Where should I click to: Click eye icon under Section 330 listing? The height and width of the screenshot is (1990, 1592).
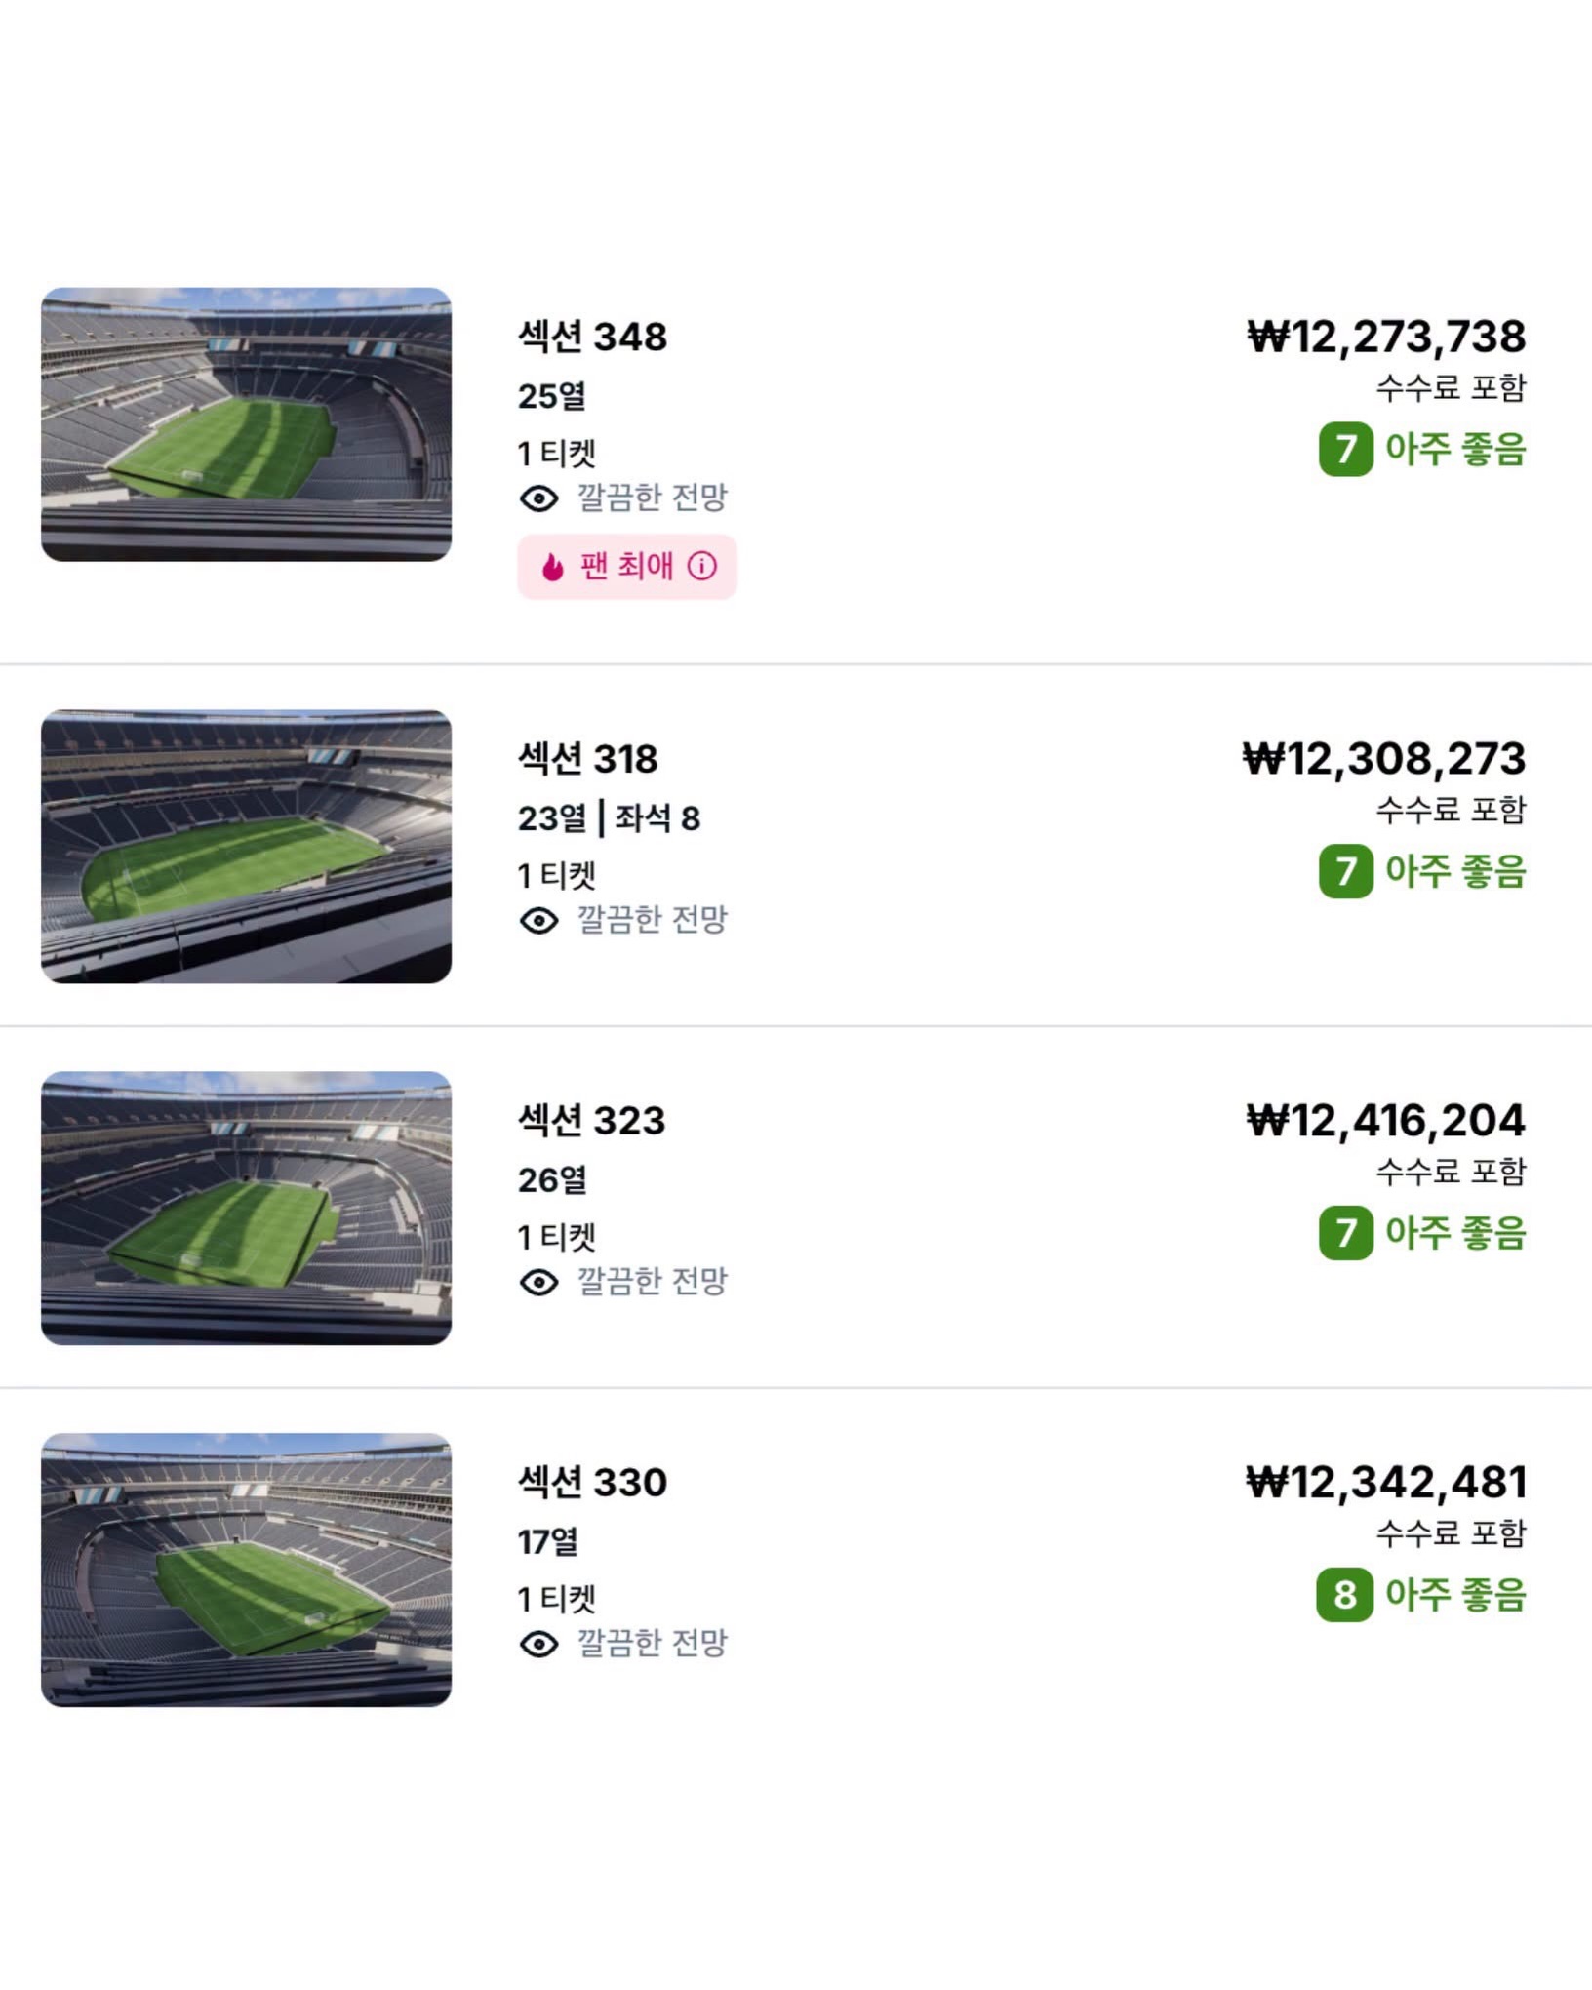pyautogui.click(x=538, y=1644)
